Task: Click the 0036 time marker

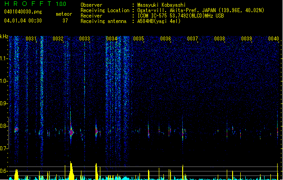Action: click(166, 39)
